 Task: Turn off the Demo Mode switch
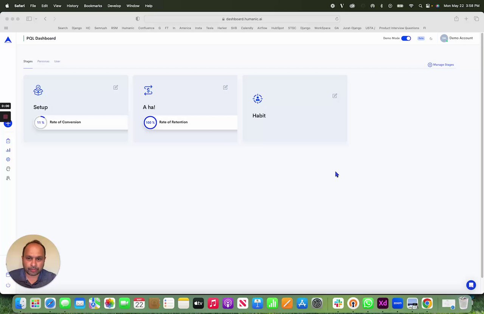click(x=406, y=38)
